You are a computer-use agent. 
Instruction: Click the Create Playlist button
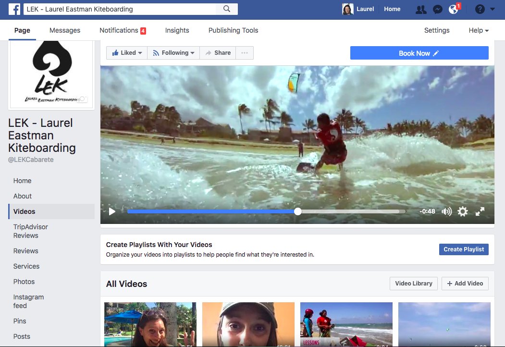[x=464, y=249]
